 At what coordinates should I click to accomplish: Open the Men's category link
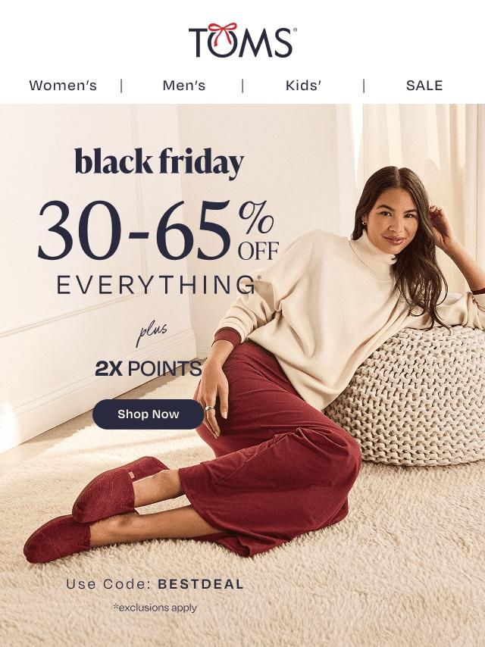point(183,86)
